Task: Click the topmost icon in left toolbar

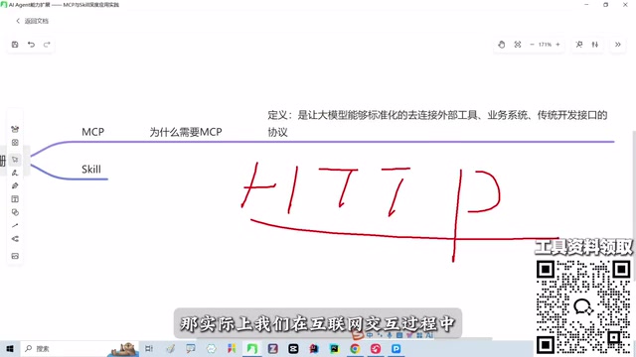Action: point(15,129)
